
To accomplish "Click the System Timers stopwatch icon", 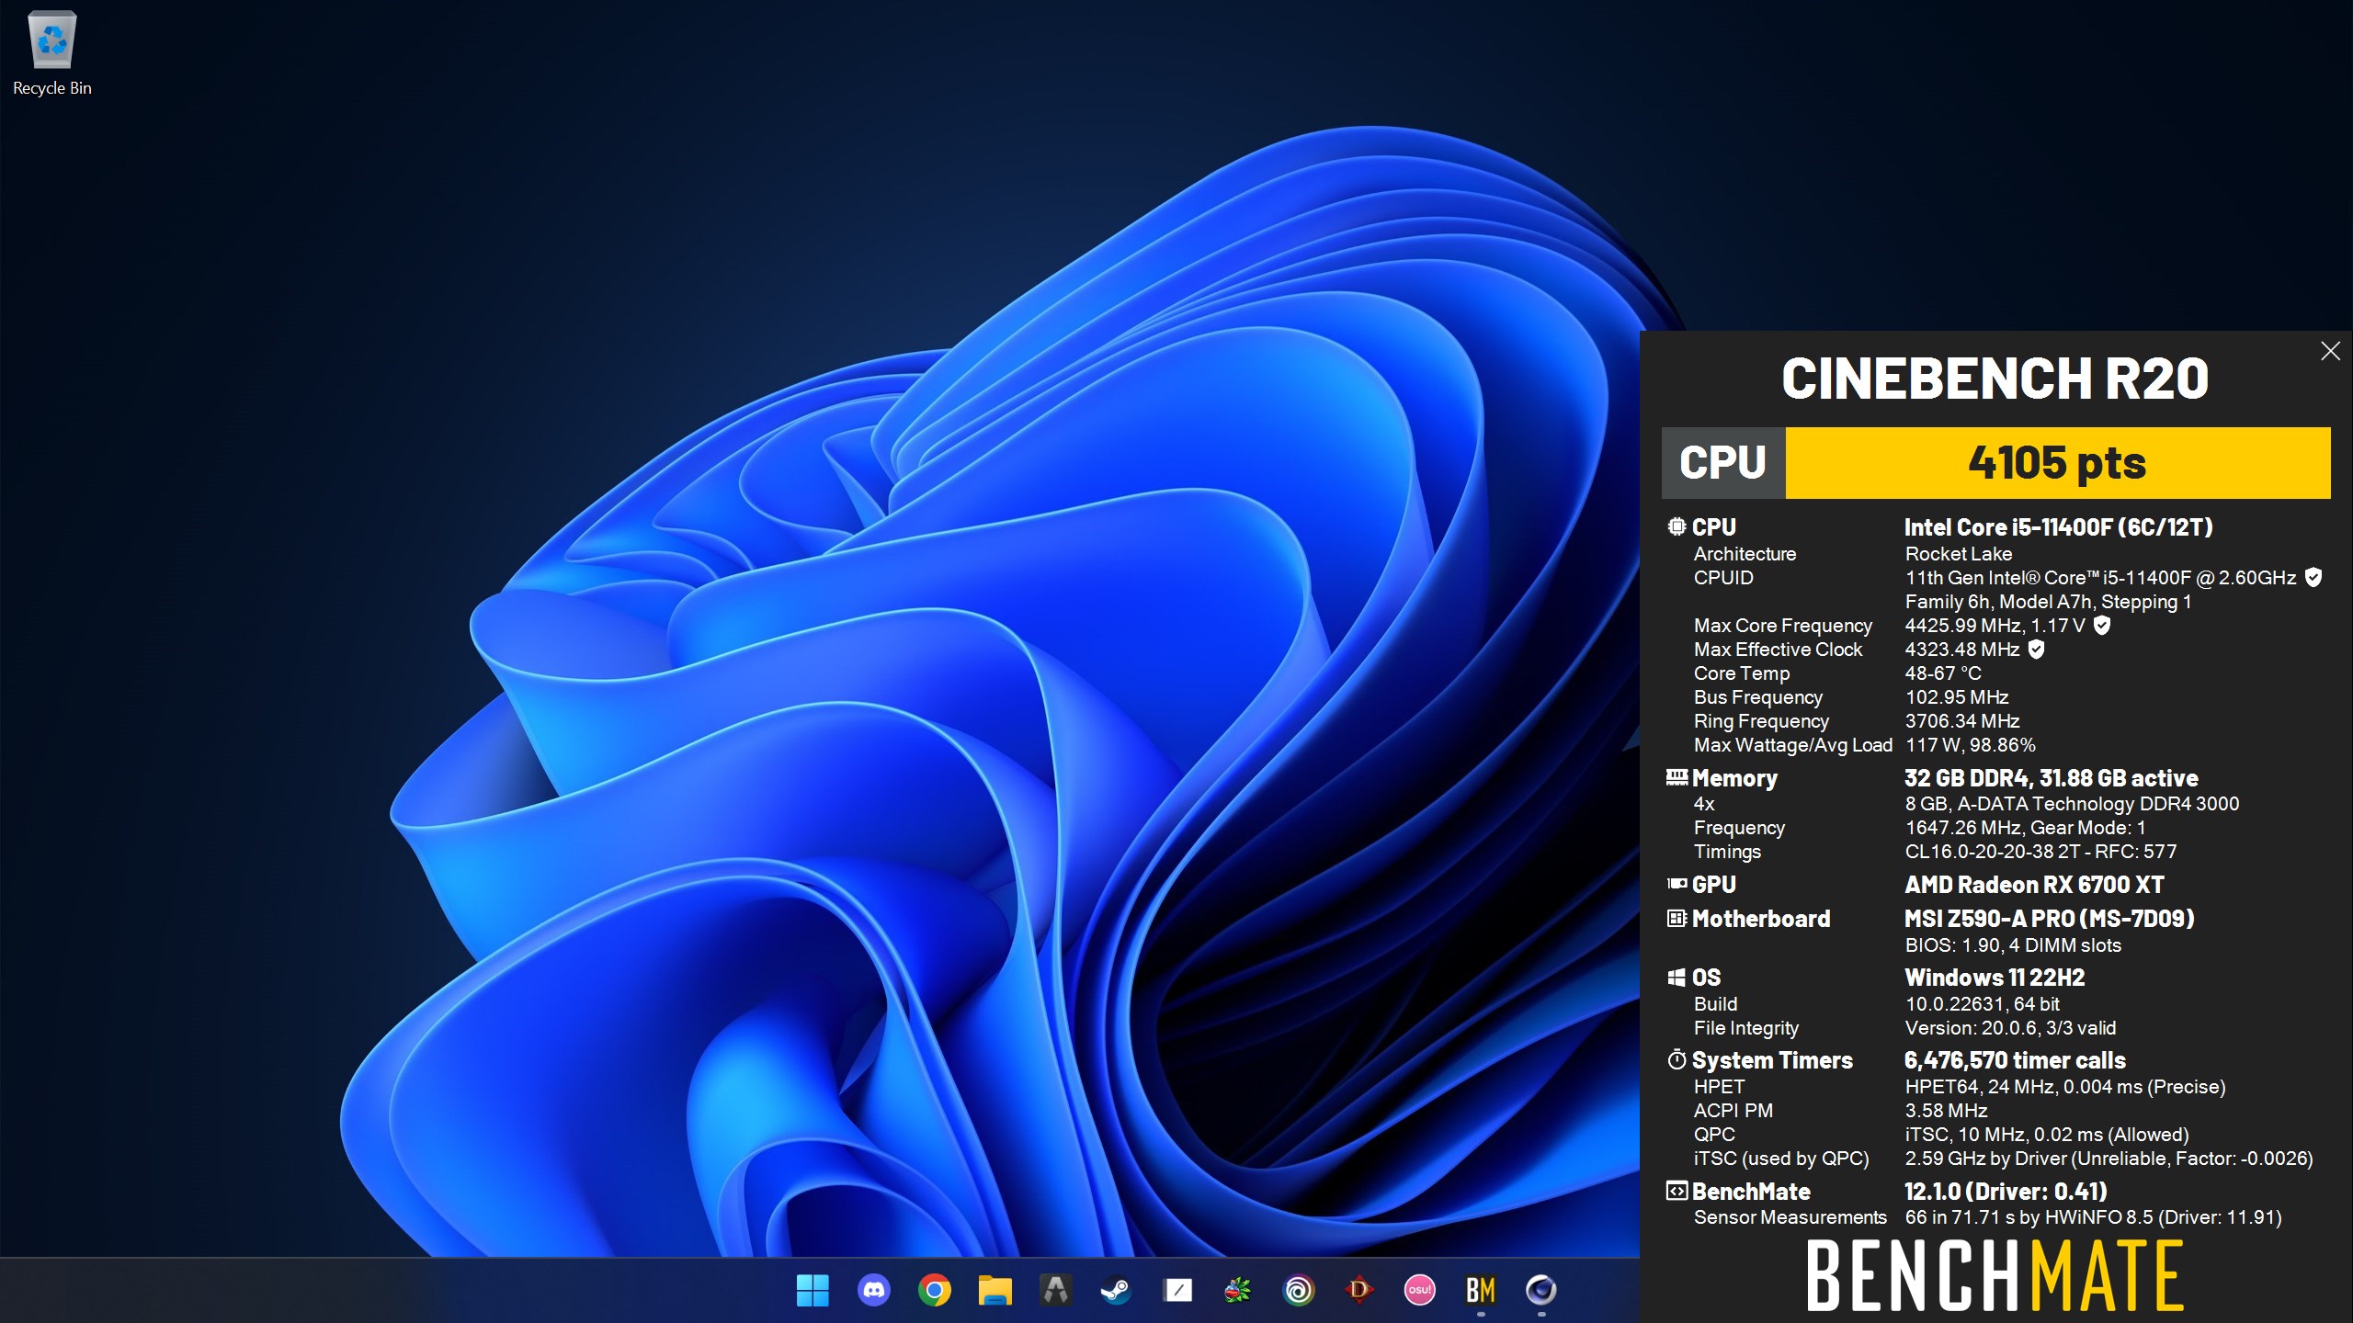I will tap(1677, 1059).
